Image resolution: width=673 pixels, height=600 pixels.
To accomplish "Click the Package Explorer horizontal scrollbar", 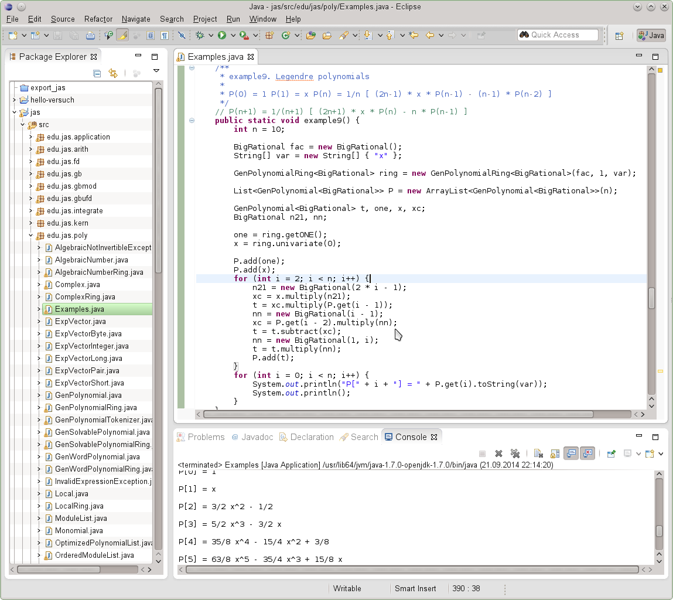I will click(58, 570).
